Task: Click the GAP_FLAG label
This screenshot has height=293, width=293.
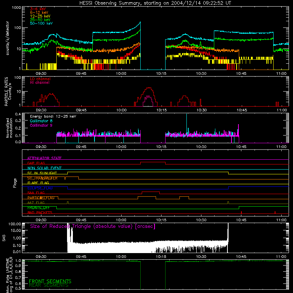Action: pos(36,163)
